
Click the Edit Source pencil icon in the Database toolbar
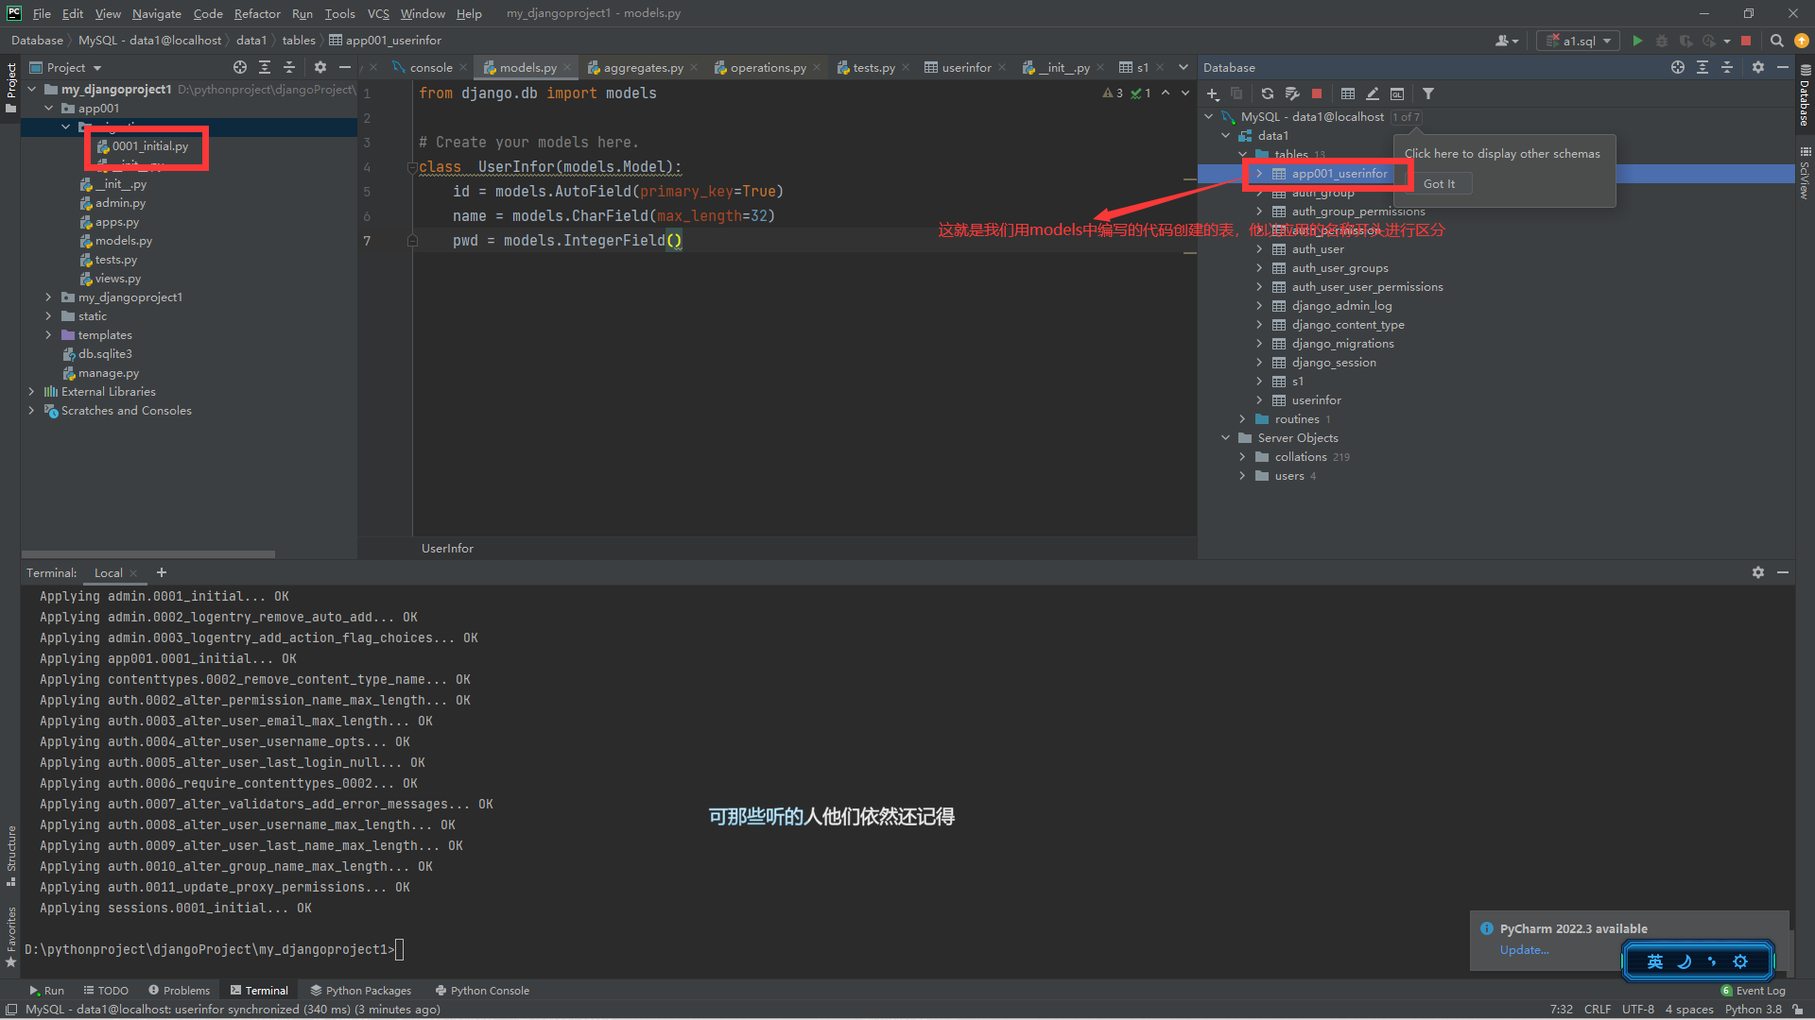[1373, 93]
